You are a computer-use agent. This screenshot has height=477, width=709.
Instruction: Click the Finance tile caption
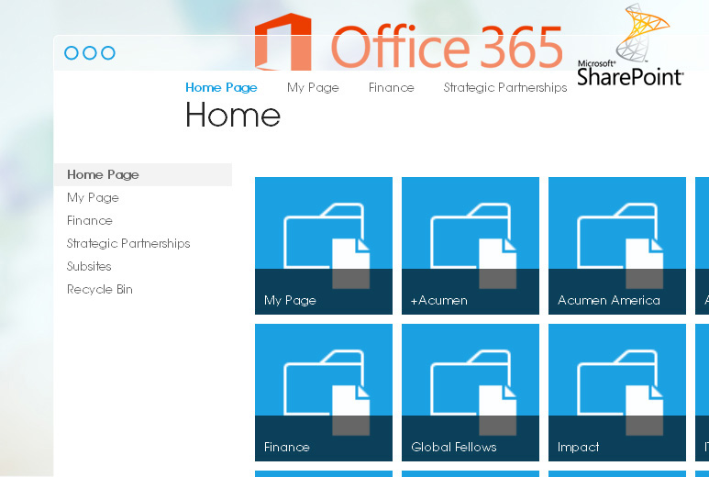click(287, 447)
